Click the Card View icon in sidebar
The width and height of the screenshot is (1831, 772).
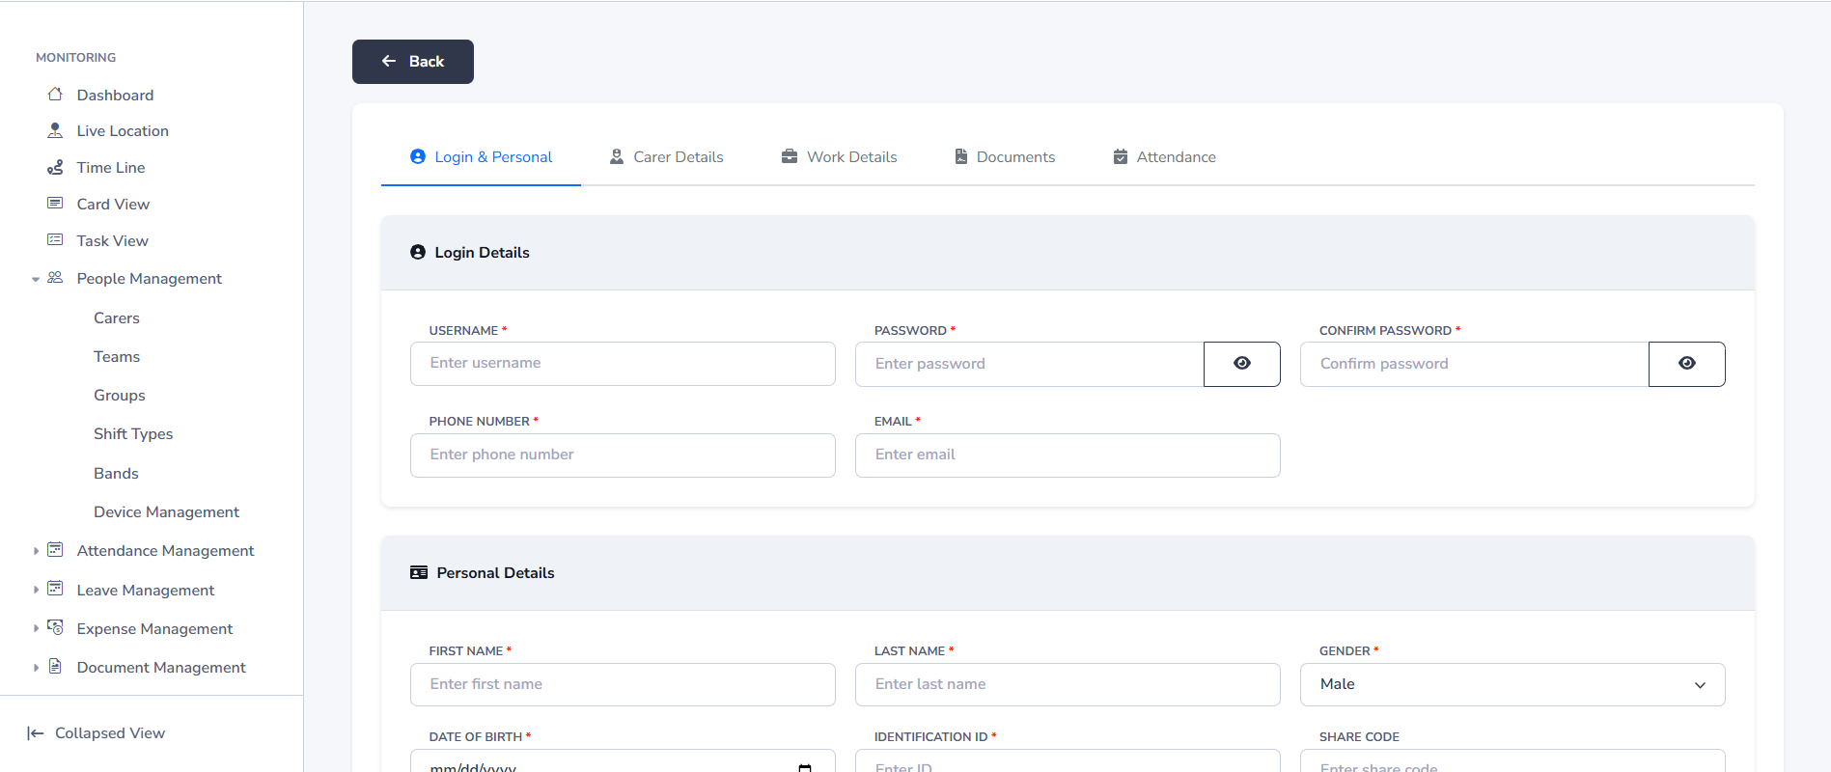[x=55, y=204]
